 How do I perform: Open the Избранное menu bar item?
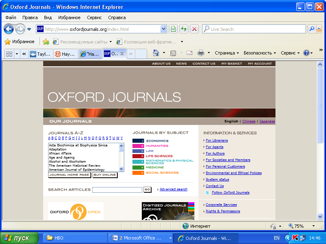pos(69,17)
